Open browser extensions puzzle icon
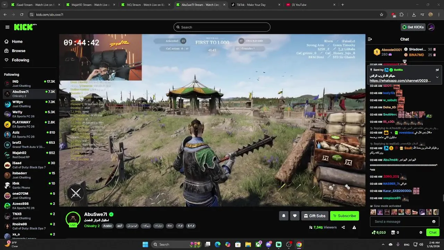This screenshot has width=444, height=250. tap(402, 15)
